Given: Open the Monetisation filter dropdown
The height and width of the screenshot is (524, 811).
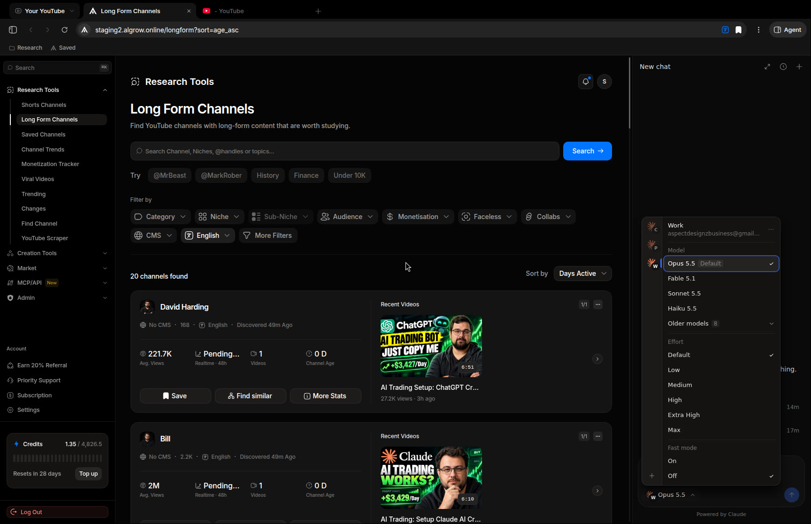Looking at the screenshot, I should [418, 217].
